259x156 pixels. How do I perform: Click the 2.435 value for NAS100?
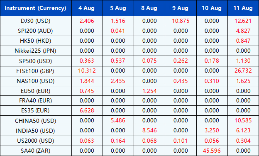coord(118,81)
